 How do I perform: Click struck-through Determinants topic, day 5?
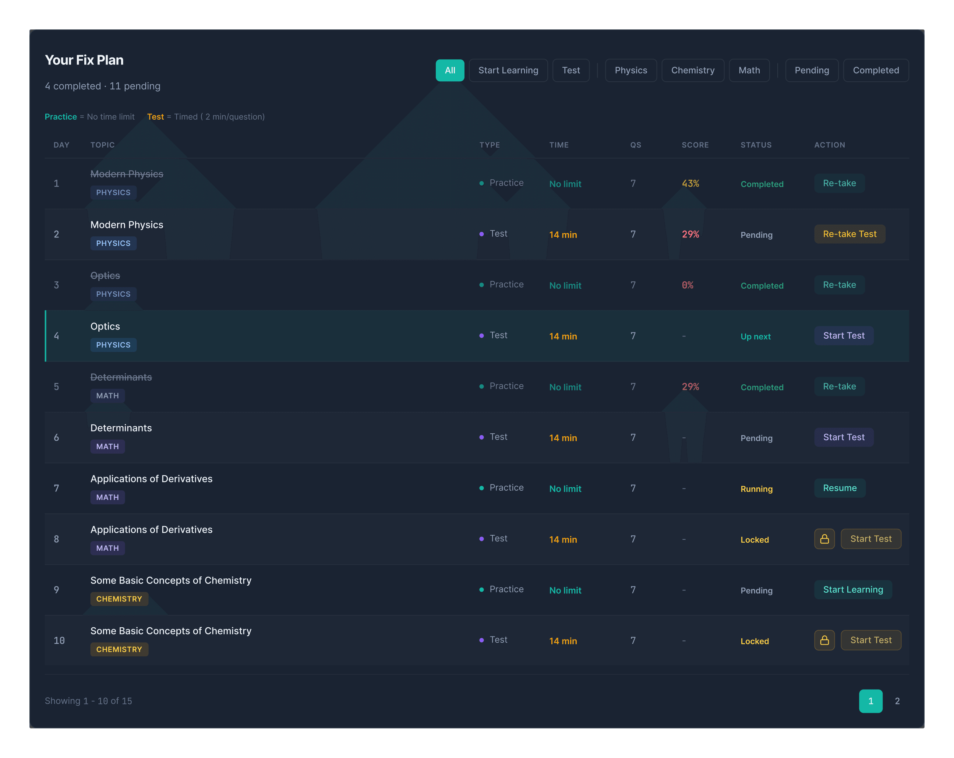[121, 377]
